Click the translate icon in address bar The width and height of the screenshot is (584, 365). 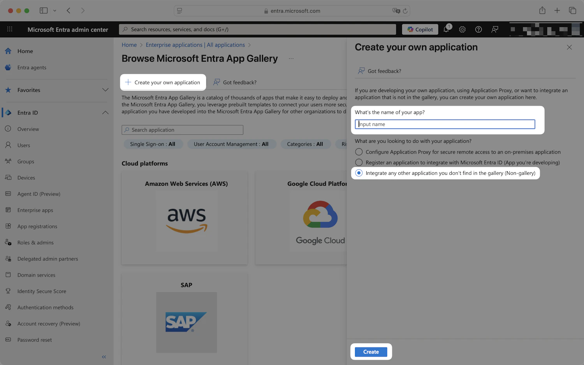point(396,11)
